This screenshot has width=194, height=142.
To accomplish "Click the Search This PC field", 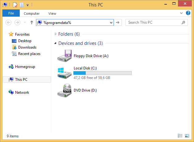I will (x=156, y=22).
